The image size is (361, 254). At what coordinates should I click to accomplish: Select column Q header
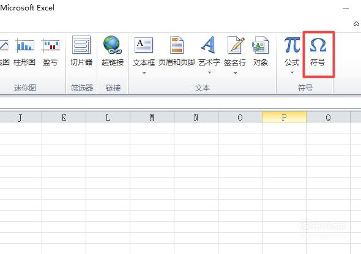click(329, 118)
